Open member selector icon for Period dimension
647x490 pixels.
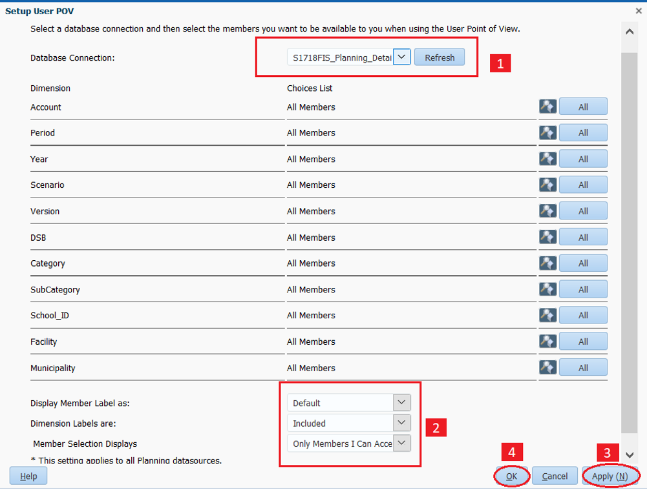pos(547,132)
